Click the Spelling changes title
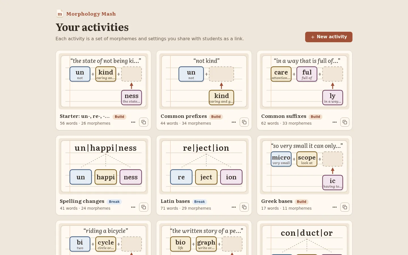This screenshot has height=255, width=408. point(82,201)
